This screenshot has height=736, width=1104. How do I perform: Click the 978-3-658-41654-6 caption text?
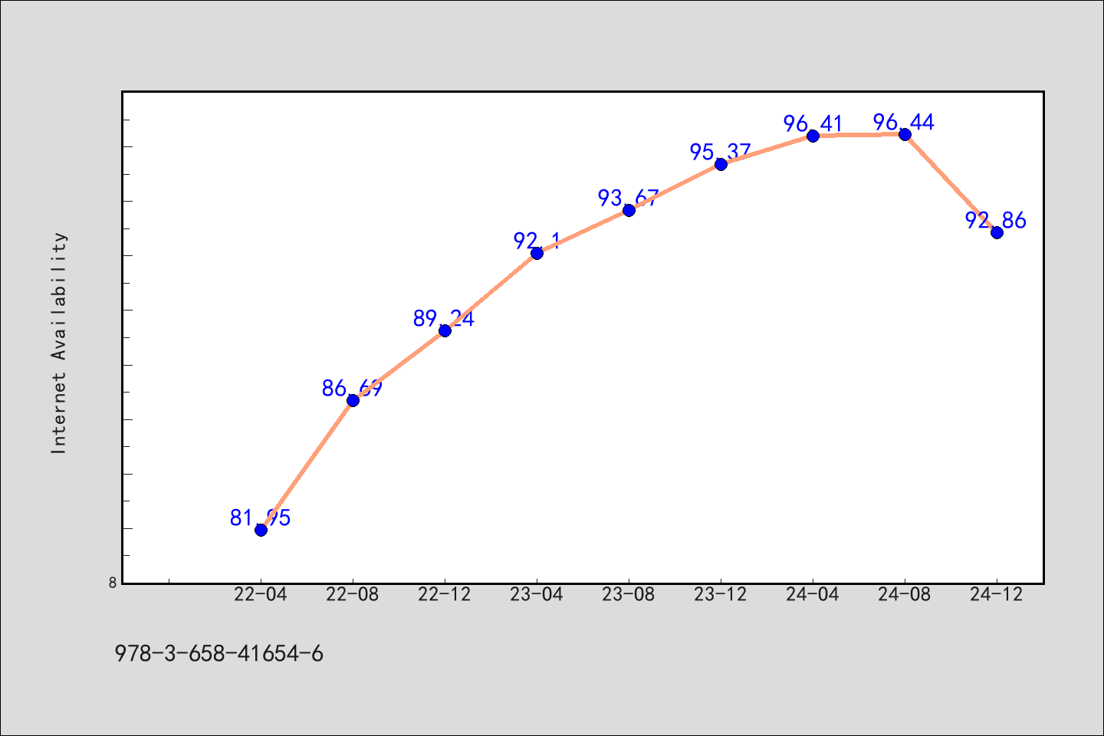[x=219, y=654]
